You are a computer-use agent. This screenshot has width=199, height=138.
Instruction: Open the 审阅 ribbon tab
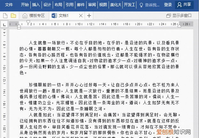[92, 5]
